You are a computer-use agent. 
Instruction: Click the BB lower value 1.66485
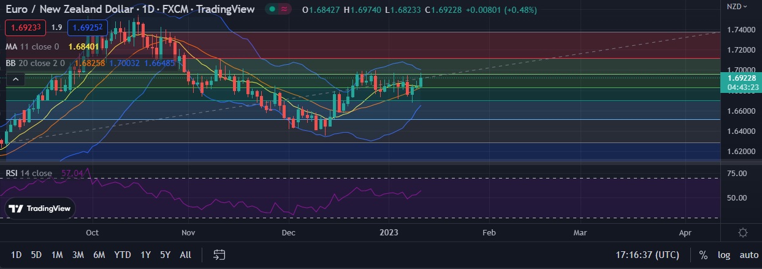[159, 62]
